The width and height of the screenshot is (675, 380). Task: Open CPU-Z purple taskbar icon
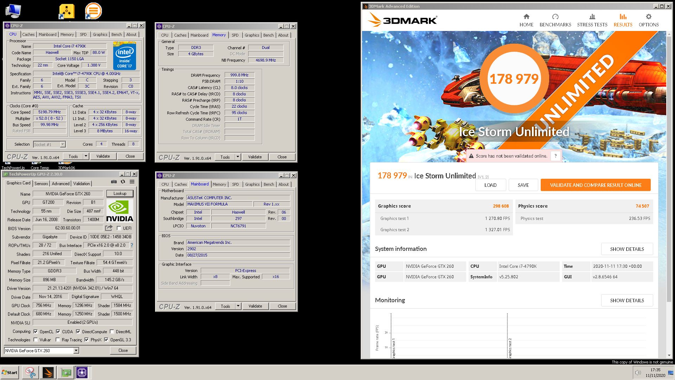click(x=82, y=373)
